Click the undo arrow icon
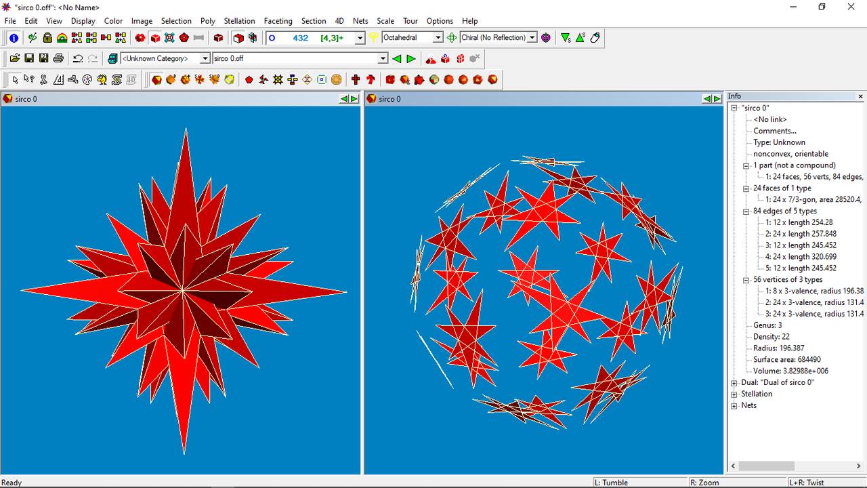 pyautogui.click(x=78, y=59)
